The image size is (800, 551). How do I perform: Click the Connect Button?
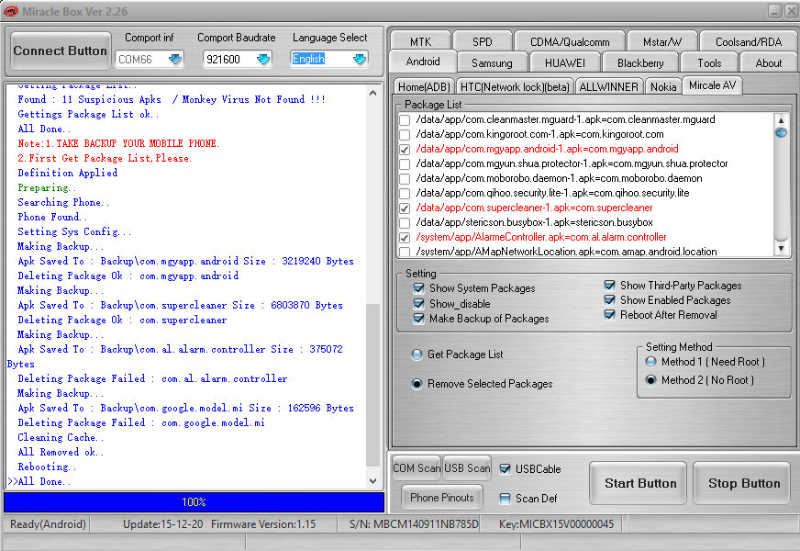(x=61, y=51)
